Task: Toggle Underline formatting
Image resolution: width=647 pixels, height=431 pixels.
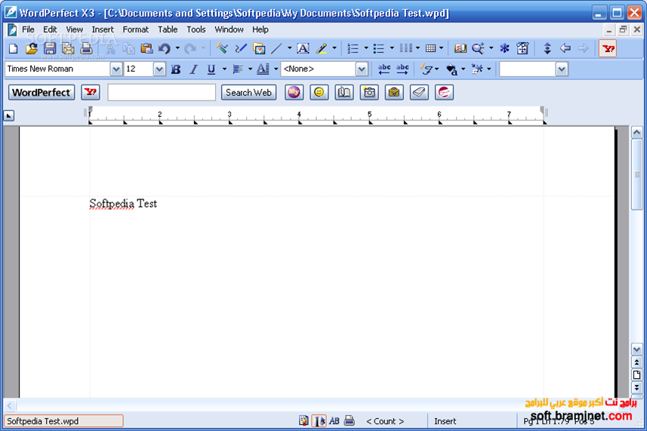Action: click(x=211, y=69)
